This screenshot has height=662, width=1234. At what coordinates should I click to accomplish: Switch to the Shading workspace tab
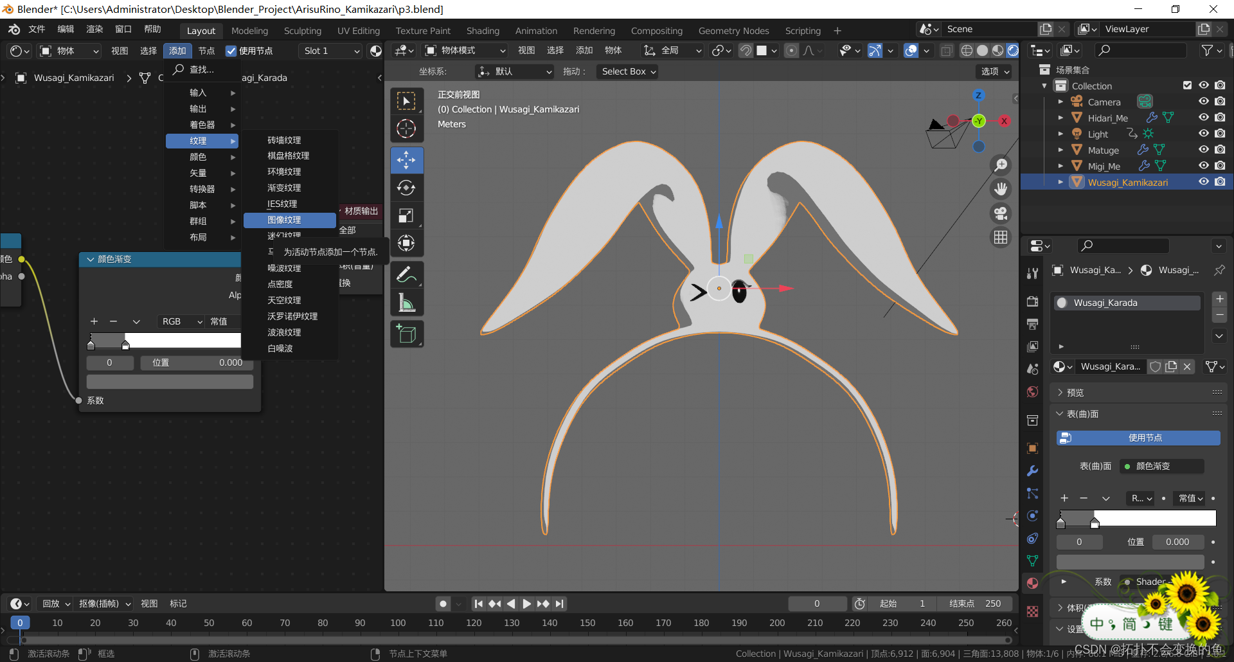point(483,31)
